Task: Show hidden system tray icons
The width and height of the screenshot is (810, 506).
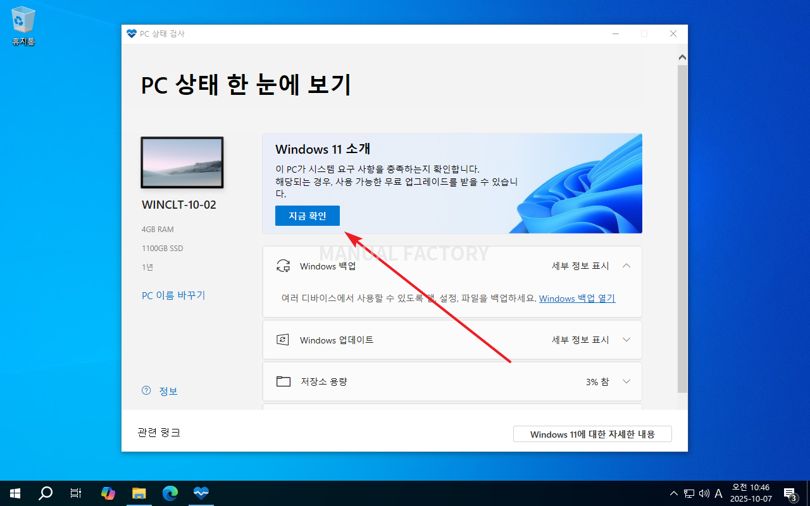Action: 674,493
